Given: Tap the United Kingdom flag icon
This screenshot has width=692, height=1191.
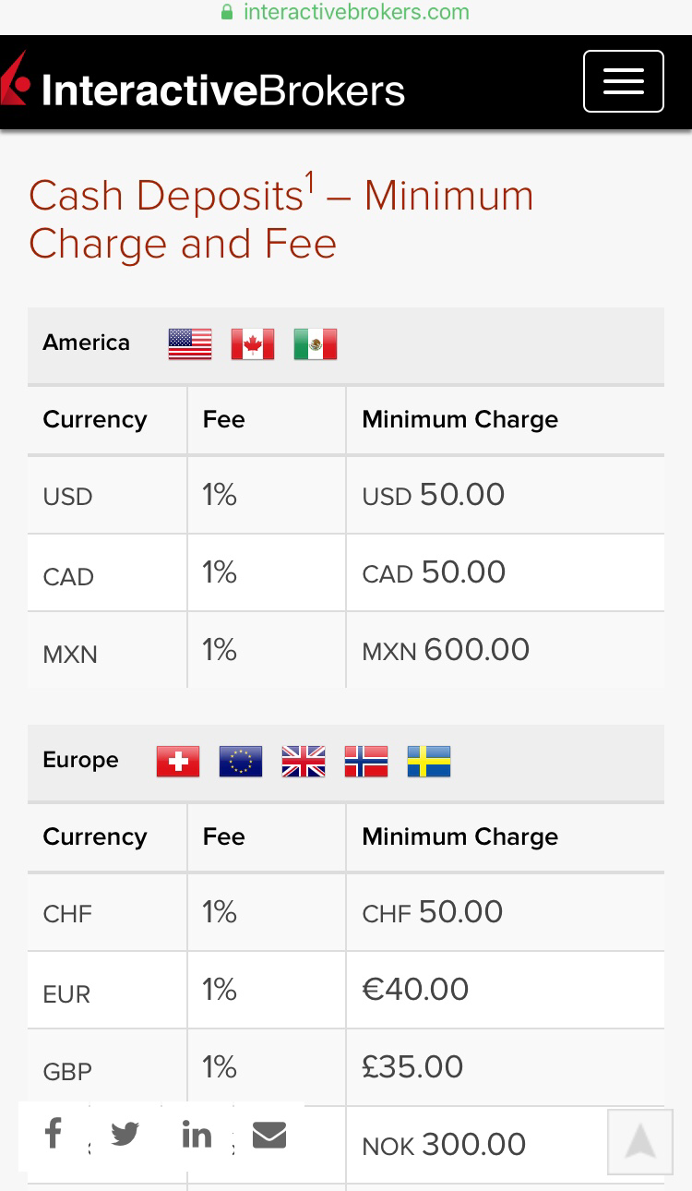Looking at the screenshot, I should tap(304, 762).
